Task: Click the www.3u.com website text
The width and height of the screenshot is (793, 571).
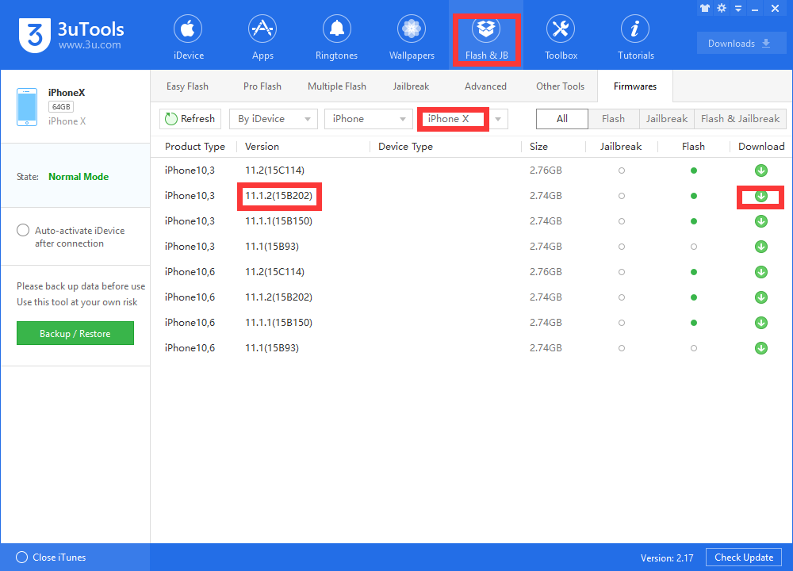Action: click(90, 45)
